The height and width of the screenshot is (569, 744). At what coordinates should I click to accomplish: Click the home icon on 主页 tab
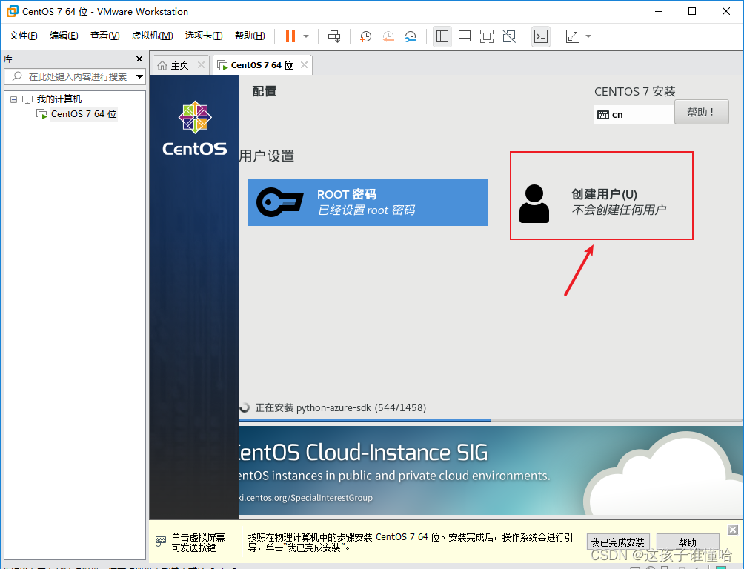[162, 65]
